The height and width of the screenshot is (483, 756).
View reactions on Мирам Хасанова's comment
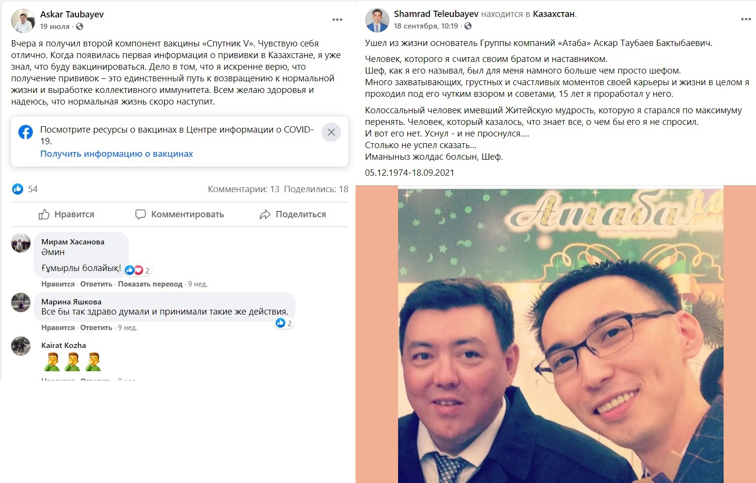point(138,270)
